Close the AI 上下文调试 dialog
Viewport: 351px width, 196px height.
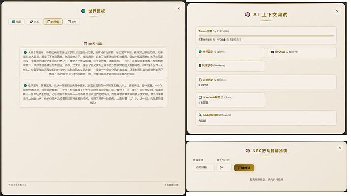coord(337,11)
